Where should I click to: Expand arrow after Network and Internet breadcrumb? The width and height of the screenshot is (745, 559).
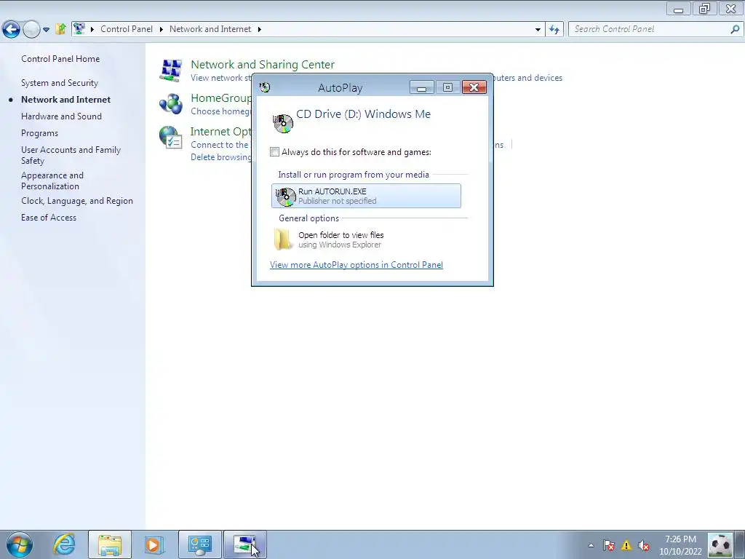260,29
